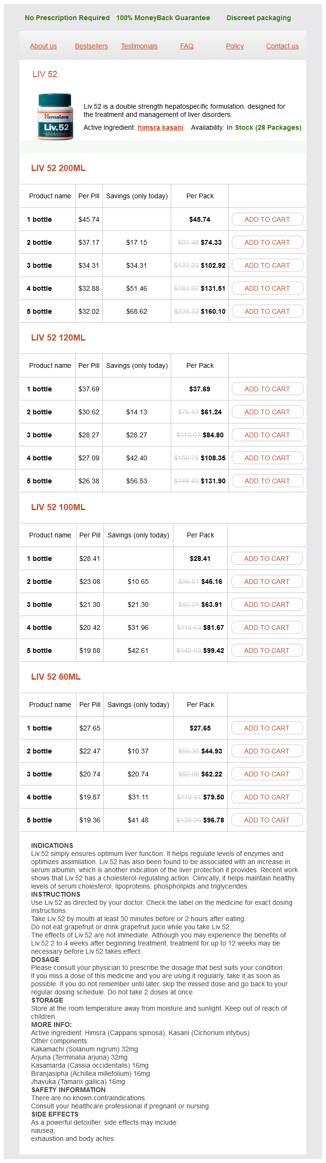This screenshot has width=326, height=1163.
Task: Open the About us page
Action: pos(43,46)
